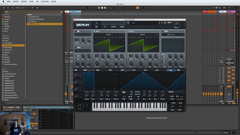The width and height of the screenshot is (240, 135).
Task: Toggle OSC A on/off
Action: click(x=94, y=31)
